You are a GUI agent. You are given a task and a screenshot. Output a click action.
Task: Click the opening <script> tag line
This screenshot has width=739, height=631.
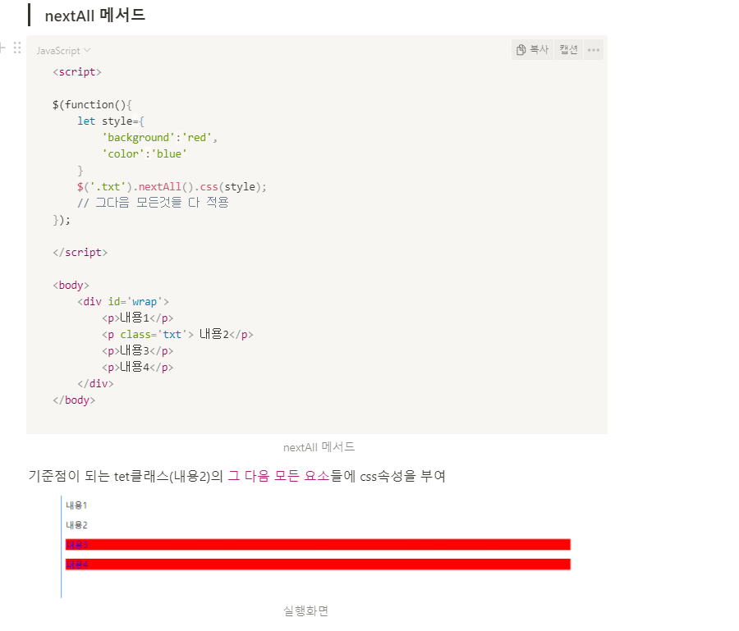(77, 72)
